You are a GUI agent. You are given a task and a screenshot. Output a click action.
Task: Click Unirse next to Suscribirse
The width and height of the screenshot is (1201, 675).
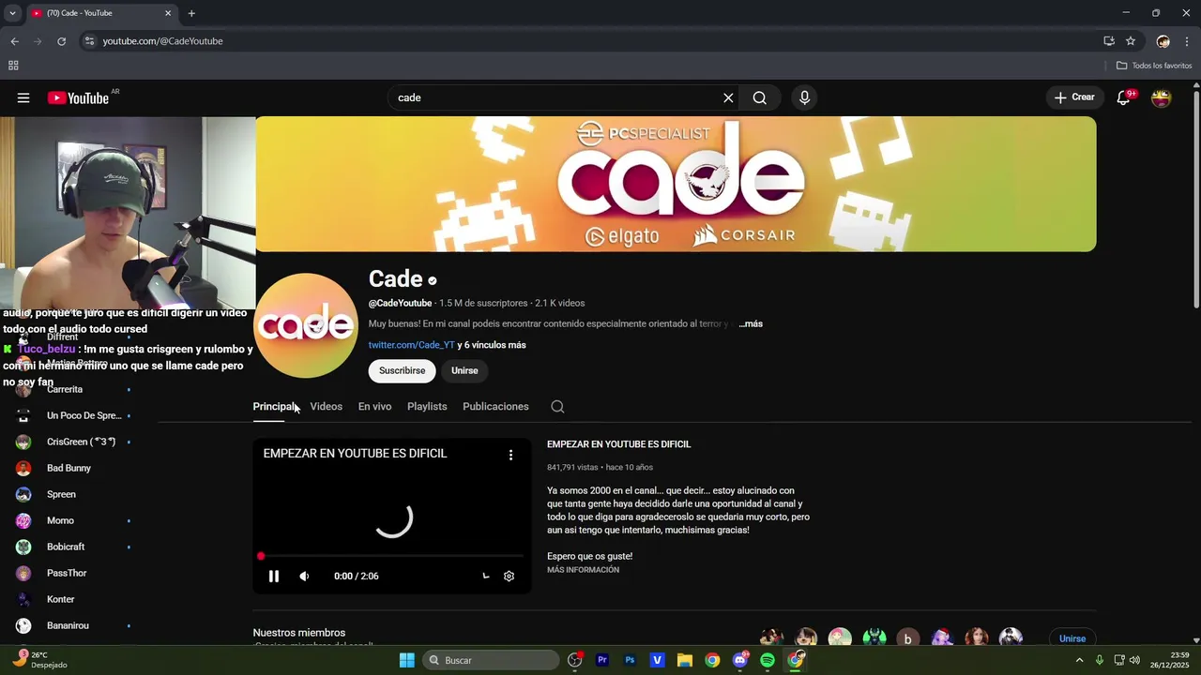464,370
